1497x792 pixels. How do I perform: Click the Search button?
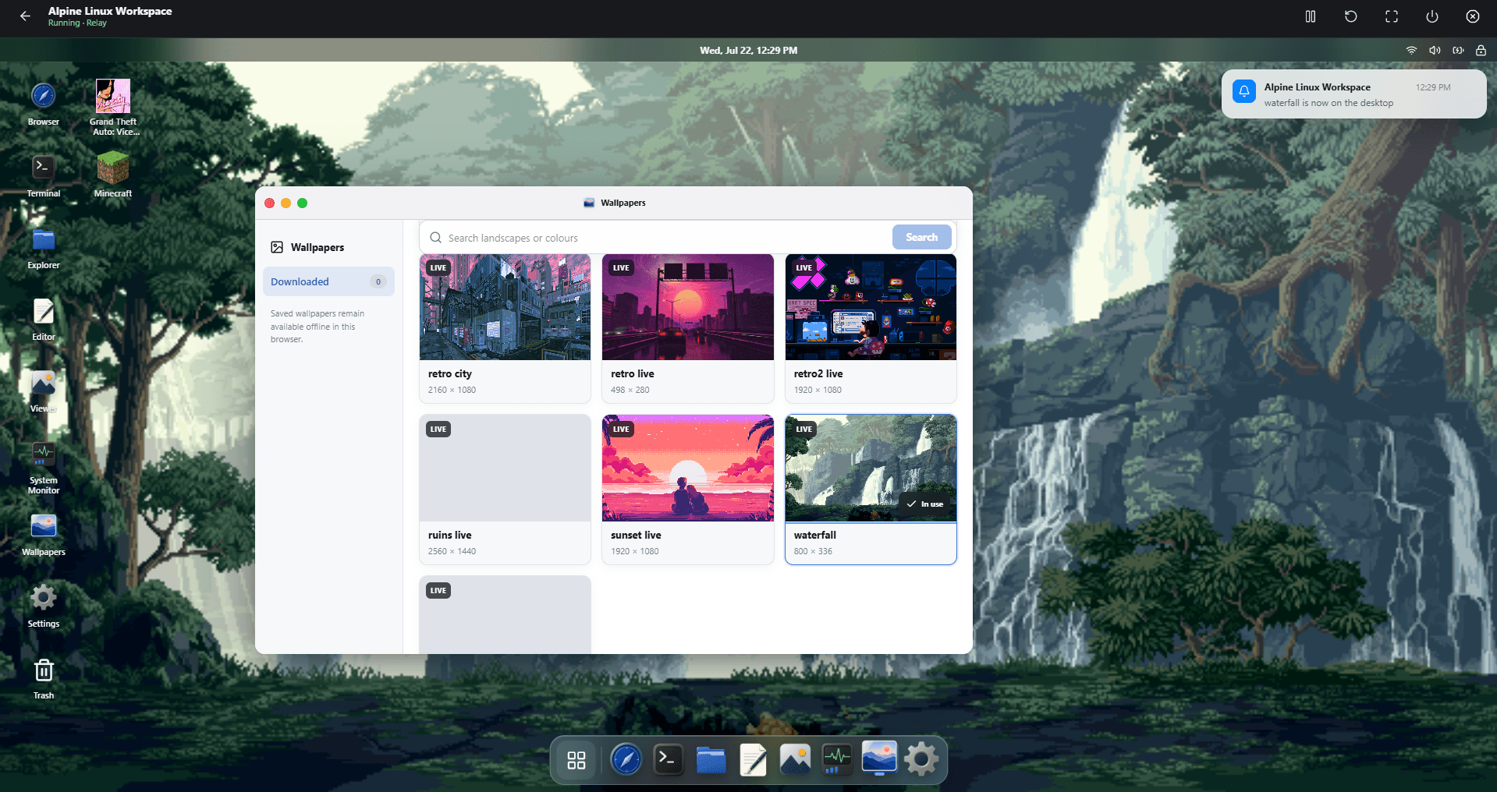[921, 237]
